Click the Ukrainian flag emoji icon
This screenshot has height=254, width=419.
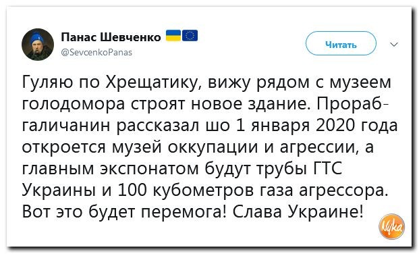click(x=173, y=36)
